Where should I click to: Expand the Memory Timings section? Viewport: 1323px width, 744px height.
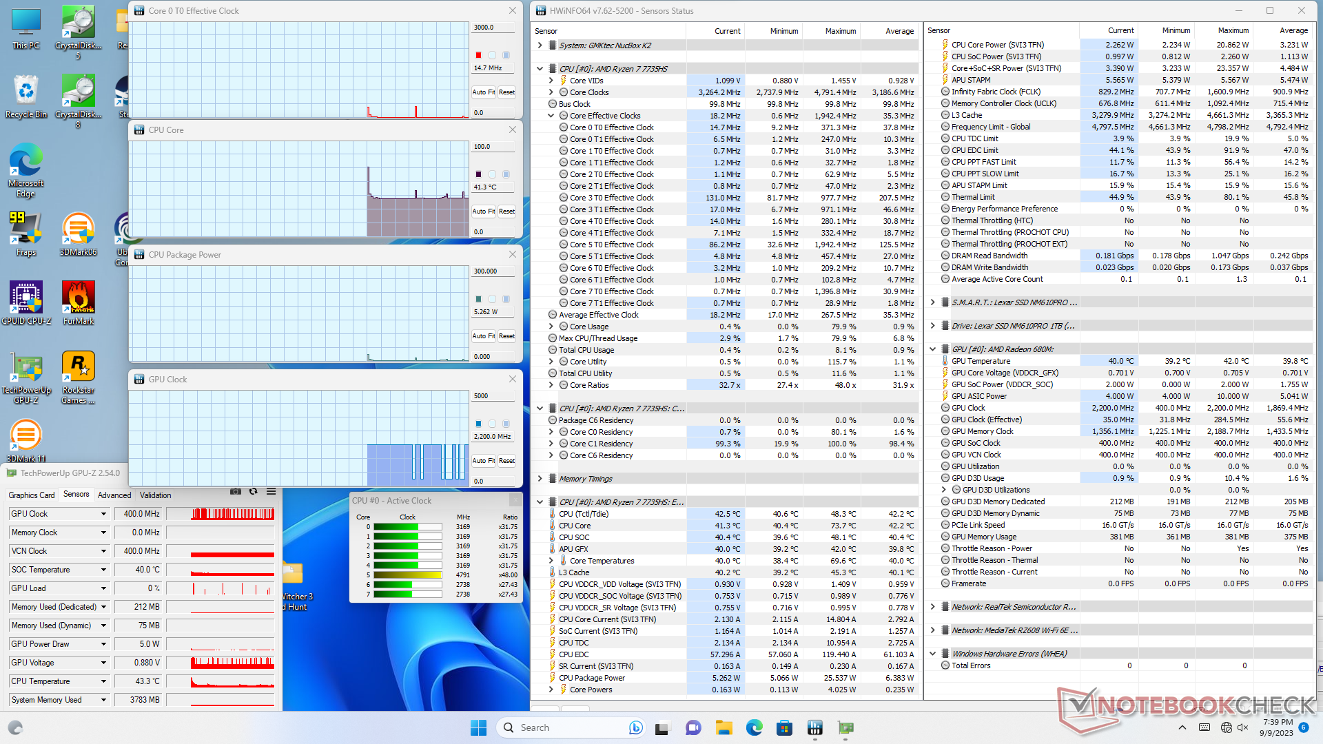click(x=540, y=479)
